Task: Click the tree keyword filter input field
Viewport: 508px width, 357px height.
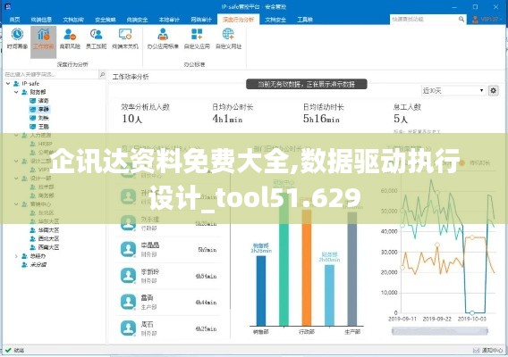Action: pyautogui.click(x=51, y=75)
